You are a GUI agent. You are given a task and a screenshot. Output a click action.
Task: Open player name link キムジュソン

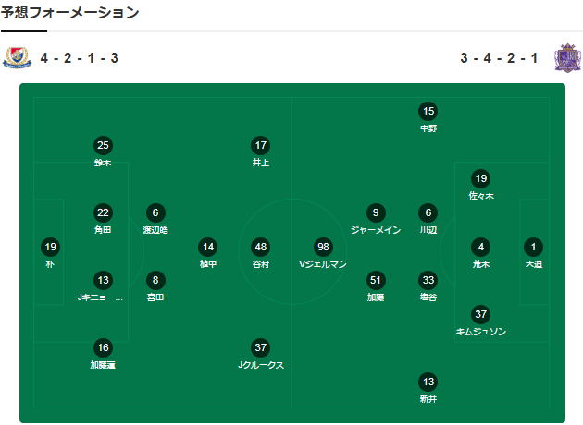pyautogui.click(x=481, y=331)
